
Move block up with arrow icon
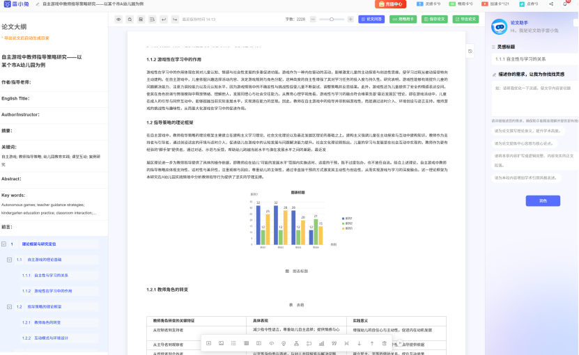click(372, 343)
